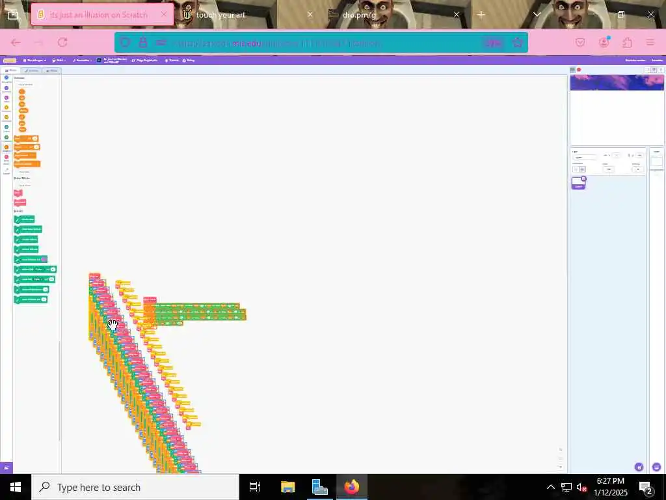Open Firefox extensions puzzle icon
The image size is (666, 500).
tap(628, 42)
